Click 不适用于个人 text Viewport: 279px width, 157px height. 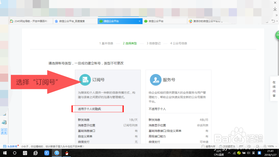157,109
